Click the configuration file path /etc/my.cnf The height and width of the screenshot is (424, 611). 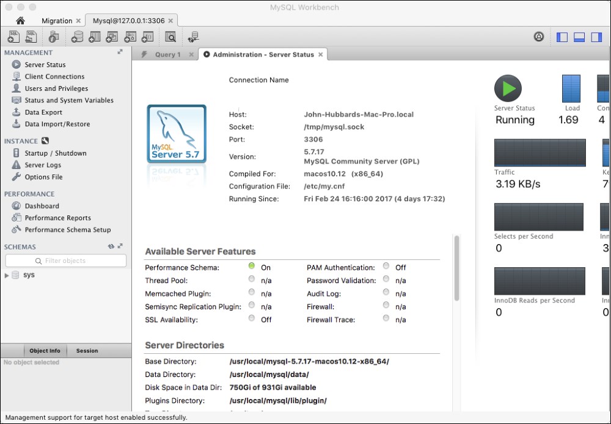[x=324, y=186]
